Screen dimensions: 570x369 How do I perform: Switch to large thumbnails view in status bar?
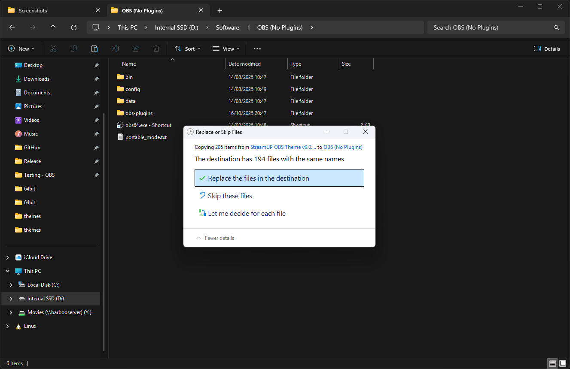(x=563, y=363)
